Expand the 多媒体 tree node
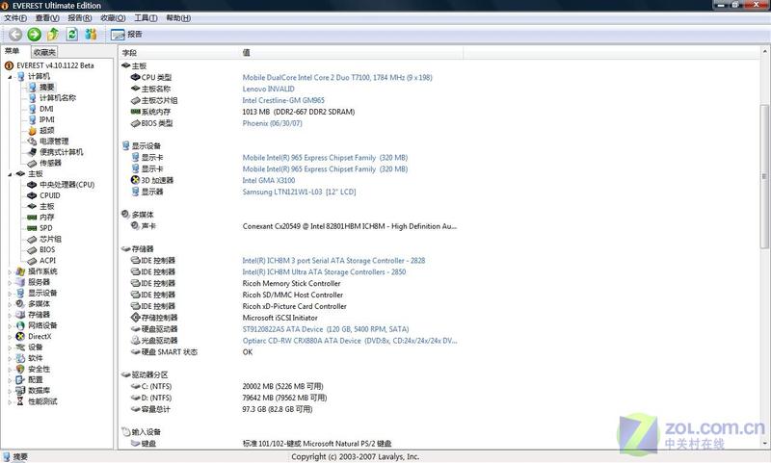The width and height of the screenshot is (771, 463). (x=10, y=304)
